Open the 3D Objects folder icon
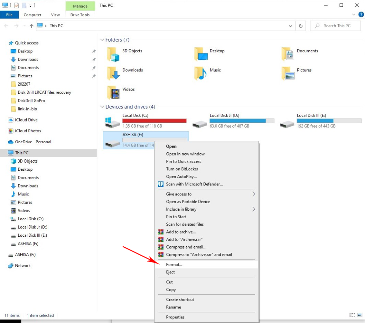Image resolution: width=365 pixels, height=323 pixels. tap(113, 54)
